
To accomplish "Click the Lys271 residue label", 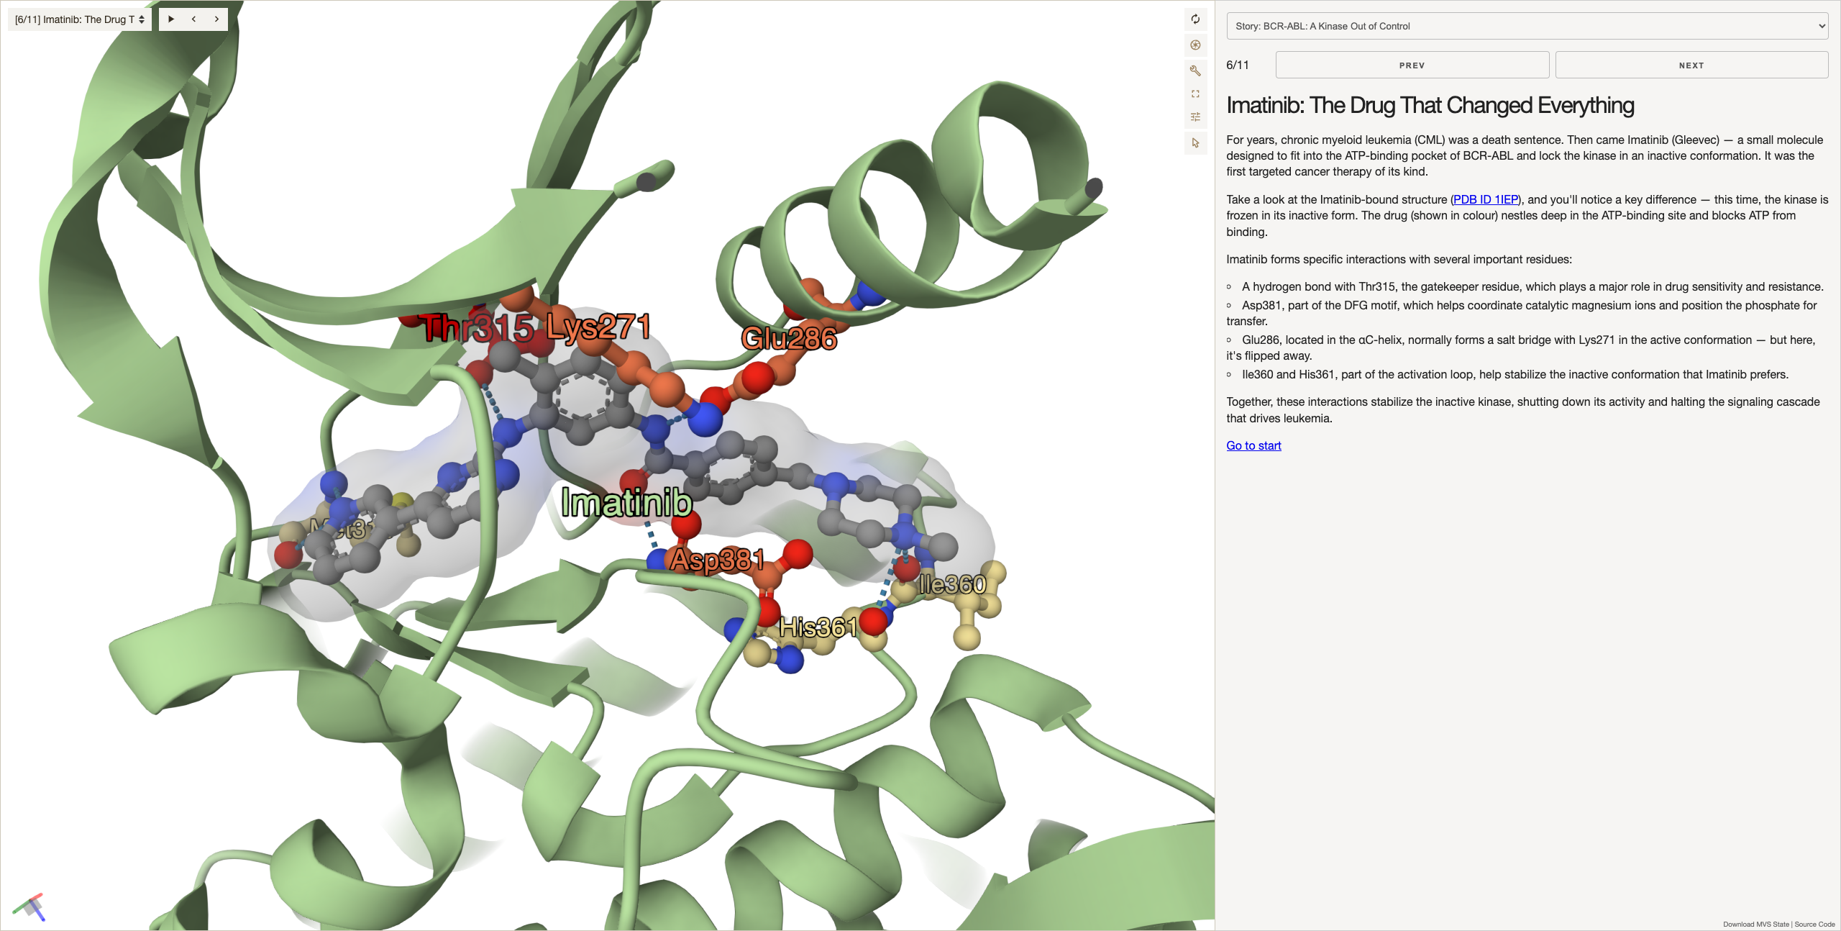I will 598,327.
